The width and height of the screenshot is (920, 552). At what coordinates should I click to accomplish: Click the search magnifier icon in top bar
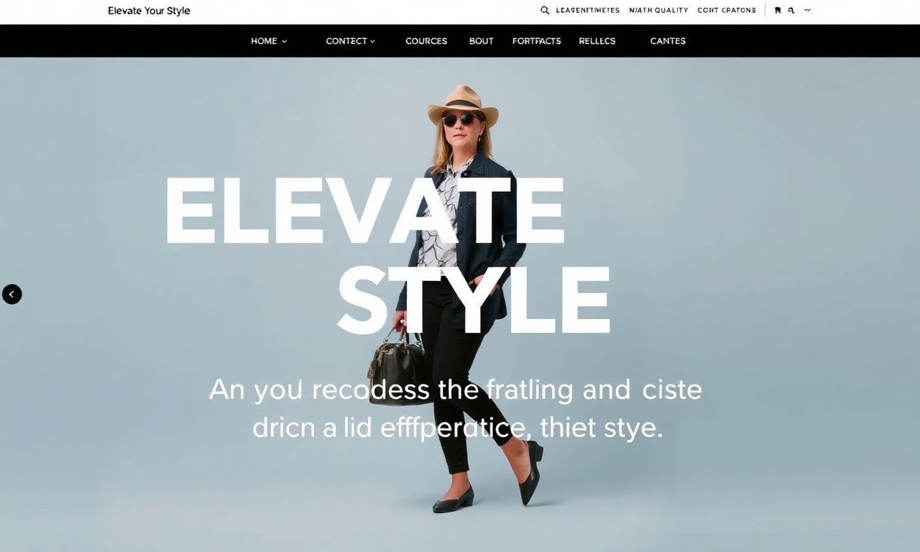pyautogui.click(x=545, y=10)
